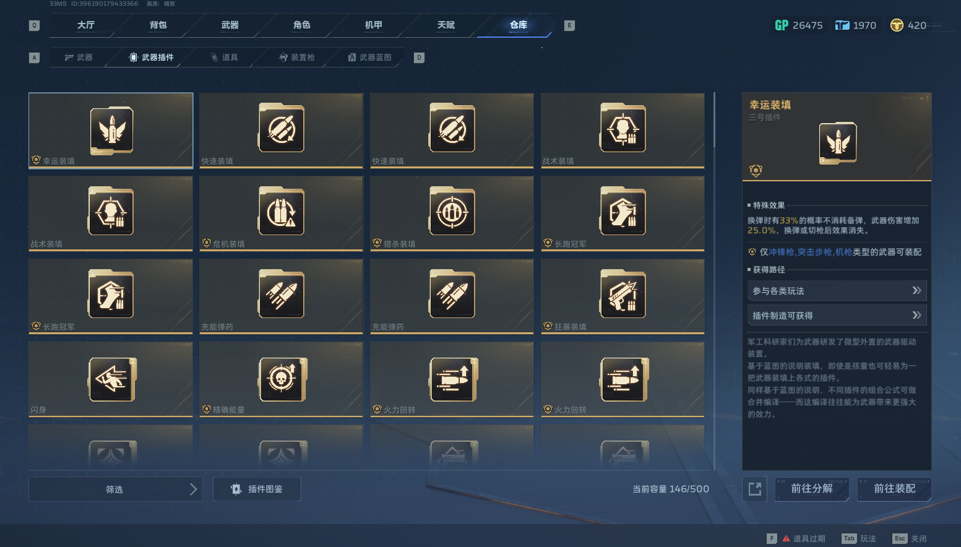
Task: Open the 筛选 filter dropdown
Action: 115,489
